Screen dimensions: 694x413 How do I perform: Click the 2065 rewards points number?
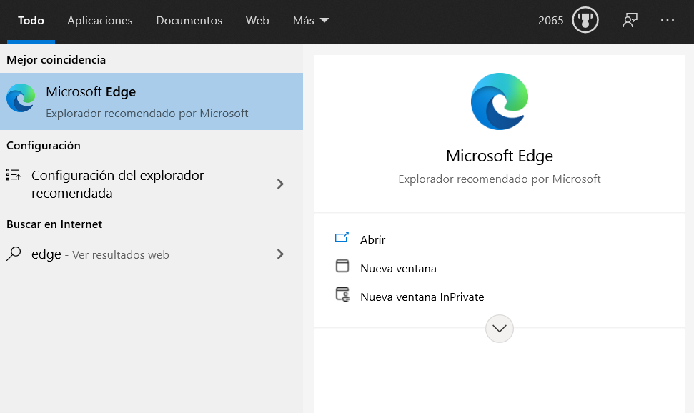click(x=550, y=20)
